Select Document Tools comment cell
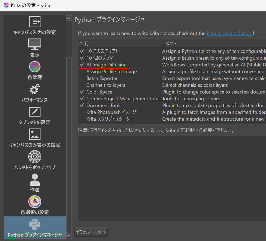This screenshot has width=266, height=241. point(214,105)
